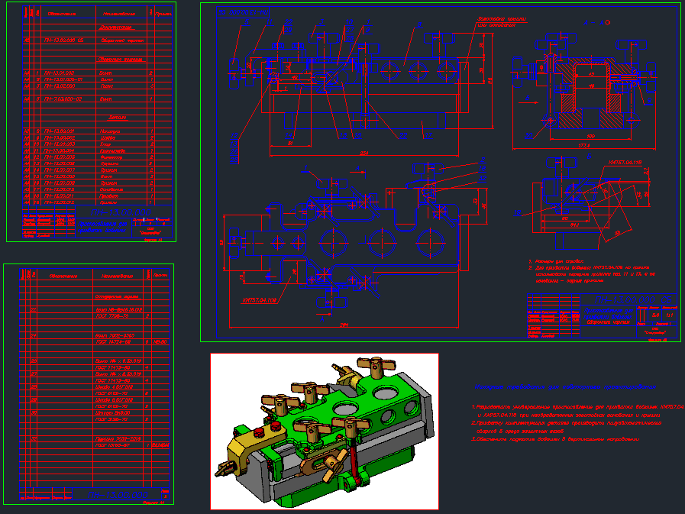Click balloon number '17' below front view
The height and width of the screenshot is (514, 685).
(428, 135)
